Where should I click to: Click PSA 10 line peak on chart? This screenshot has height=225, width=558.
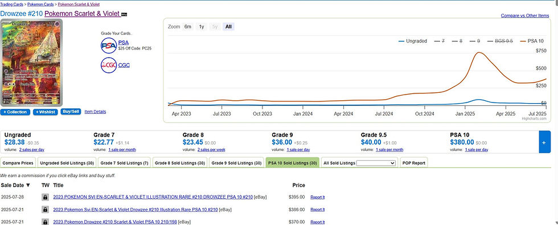click(479, 52)
